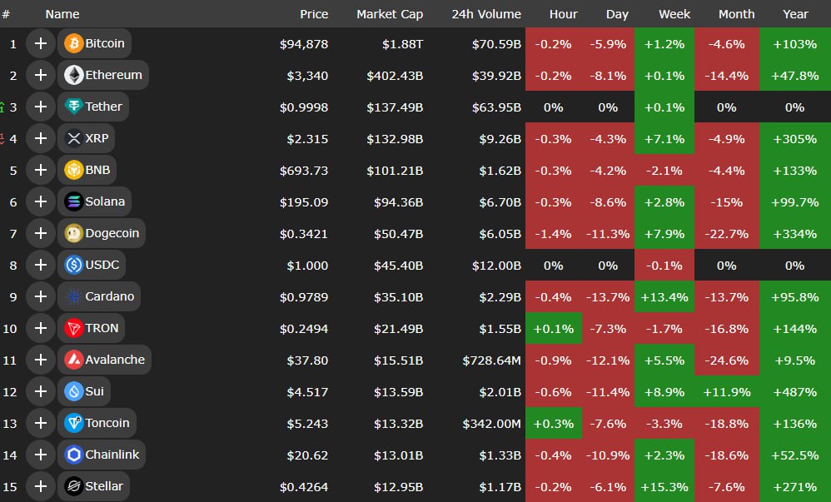This screenshot has width=831, height=502.
Task: Select the Year column header
Action: click(x=795, y=14)
